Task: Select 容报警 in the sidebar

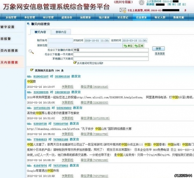Action: tap(5, 39)
